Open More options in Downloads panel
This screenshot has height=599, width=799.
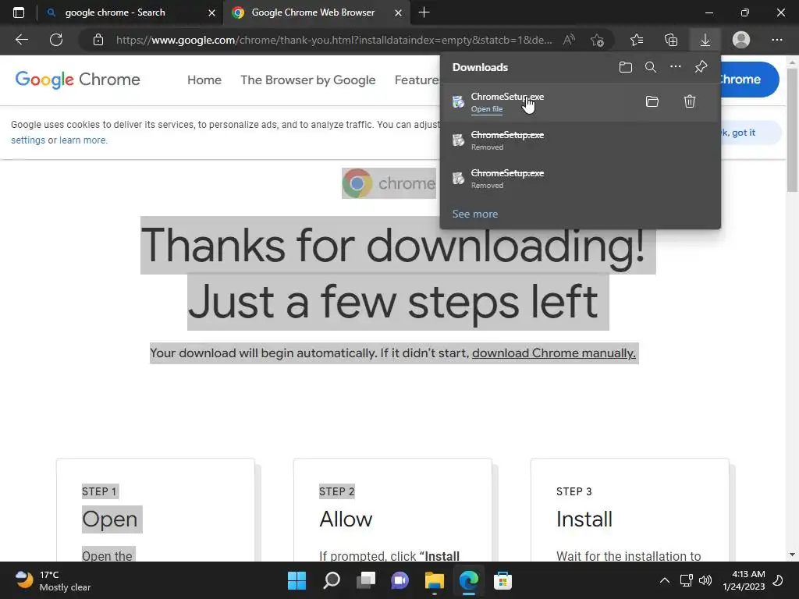point(675,67)
